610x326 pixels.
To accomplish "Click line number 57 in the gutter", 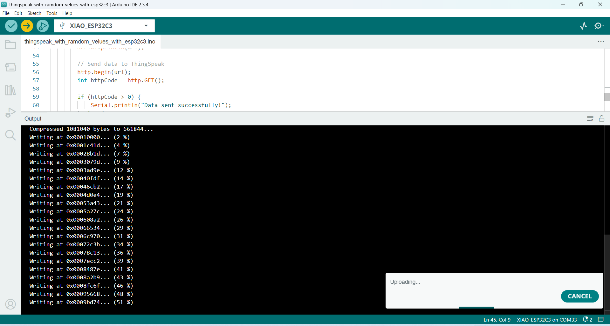I will coord(36,80).
